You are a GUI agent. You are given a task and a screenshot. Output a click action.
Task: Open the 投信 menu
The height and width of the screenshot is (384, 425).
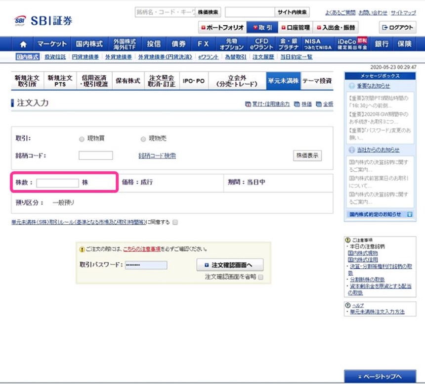coord(154,44)
